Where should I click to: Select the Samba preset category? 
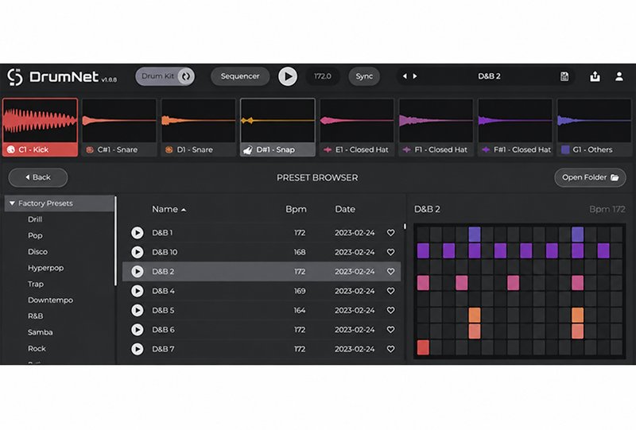coord(41,332)
